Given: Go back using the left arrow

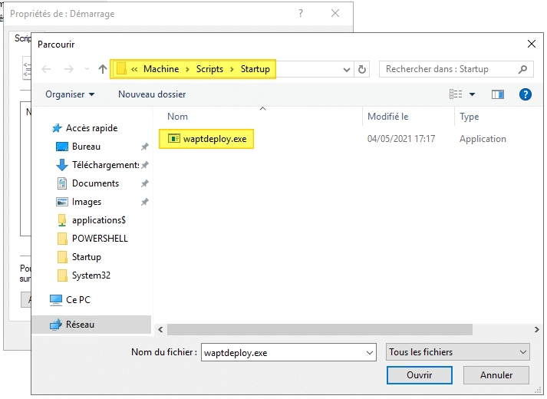Looking at the screenshot, I should point(46,69).
